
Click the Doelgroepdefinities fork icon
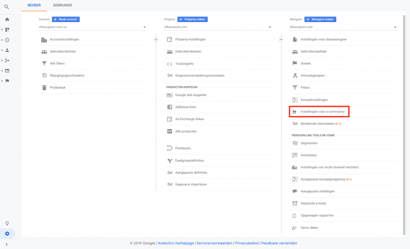170,161
